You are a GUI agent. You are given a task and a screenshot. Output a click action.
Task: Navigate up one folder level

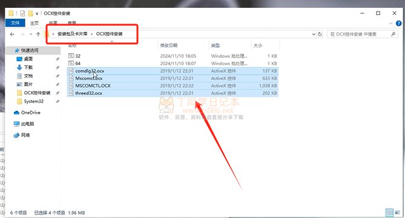38,34
